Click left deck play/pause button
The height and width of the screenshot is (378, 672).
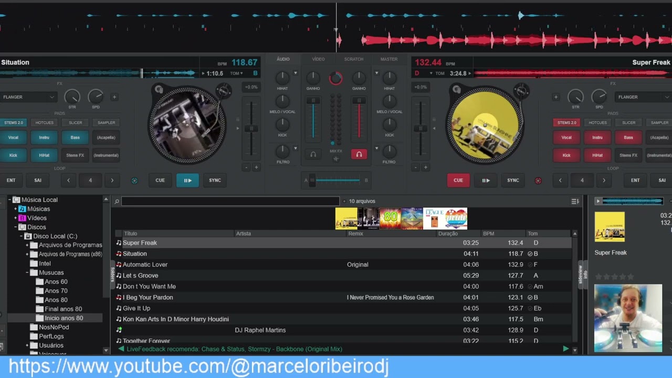(187, 180)
